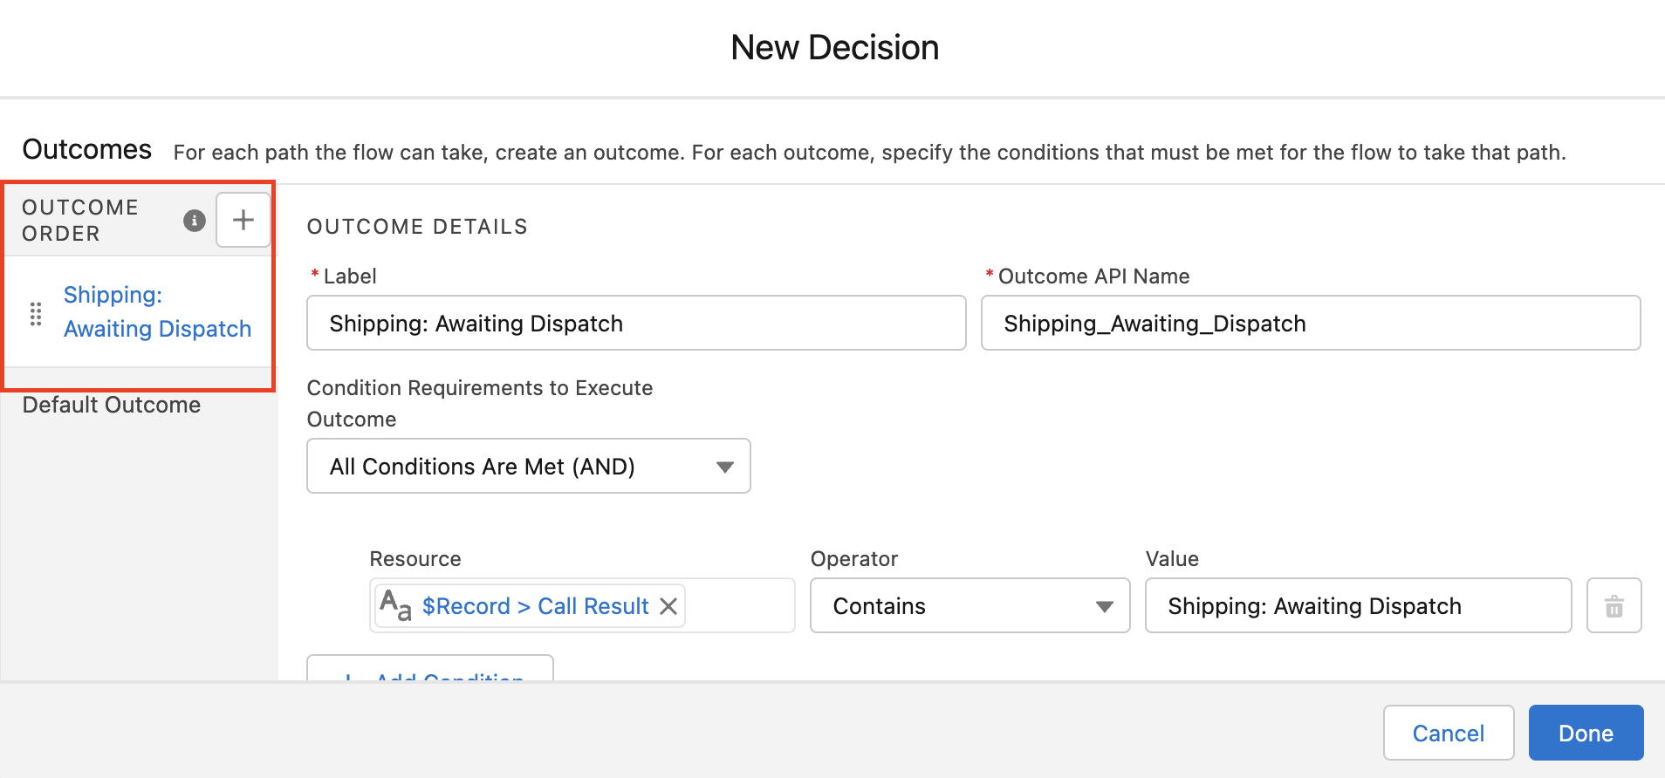Select Shipping: Awaiting Dispatch in outcome order
The image size is (1665, 778).
click(x=157, y=312)
